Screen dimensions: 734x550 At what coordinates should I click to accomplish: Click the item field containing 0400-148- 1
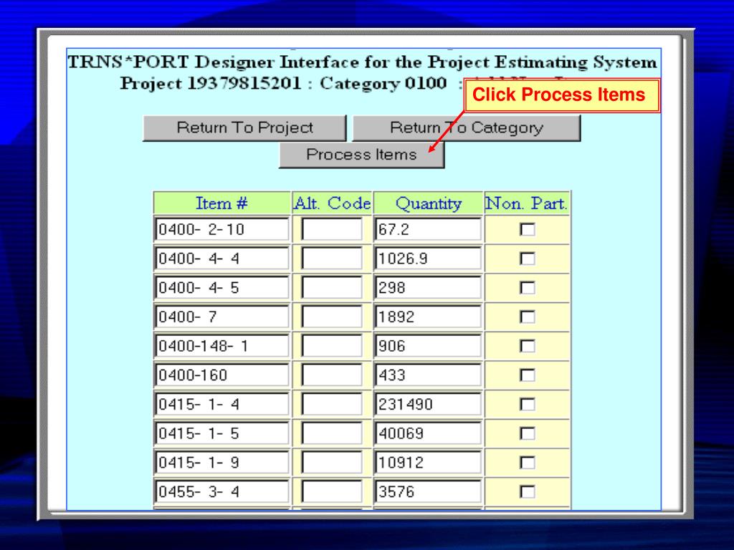pyautogui.click(x=222, y=346)
